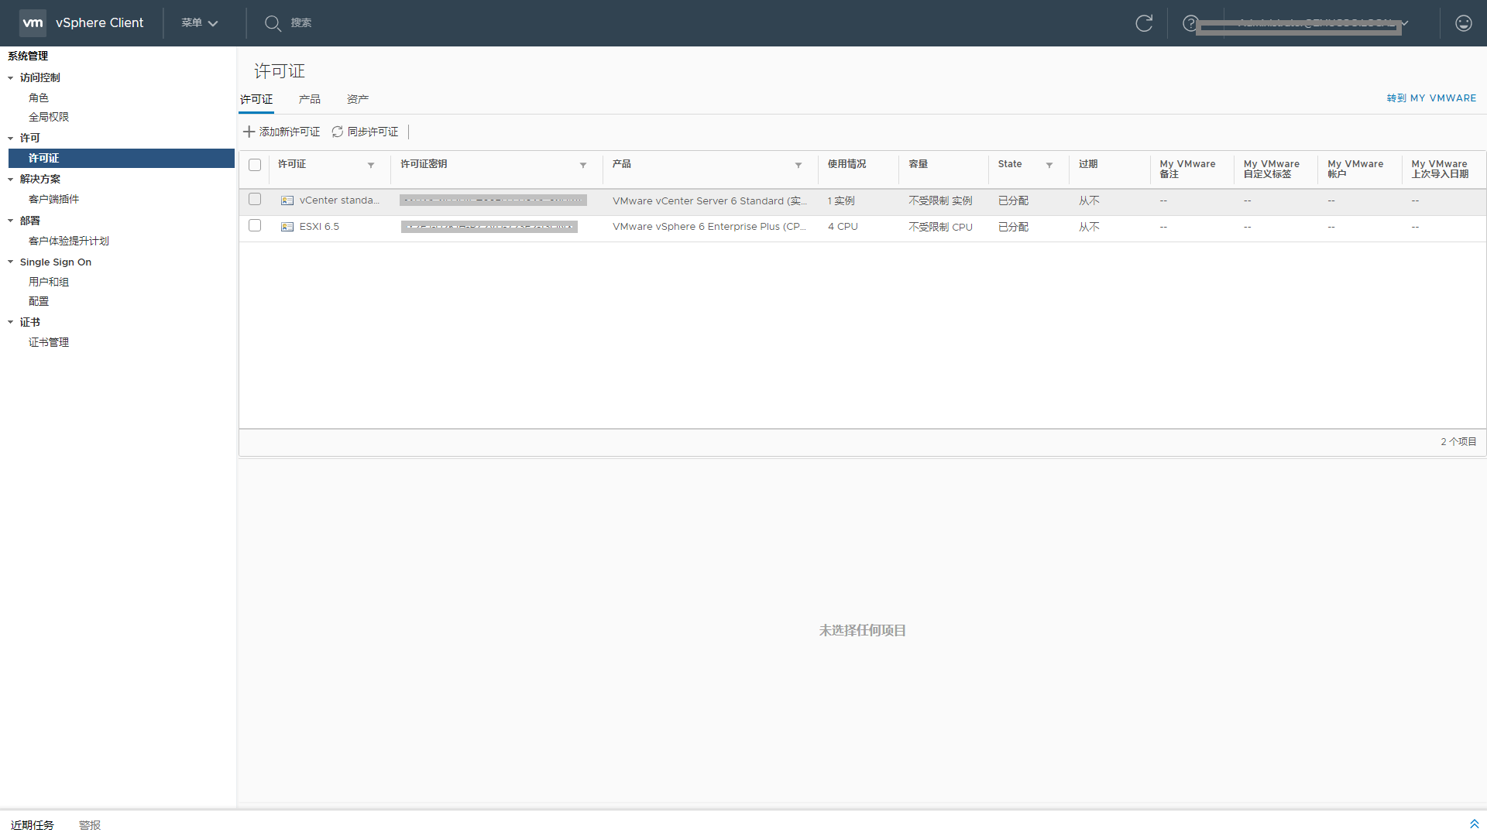Filter the 许可证密钥 column
This screenshot has height=836, width=1487.
(x=583, y=165)
